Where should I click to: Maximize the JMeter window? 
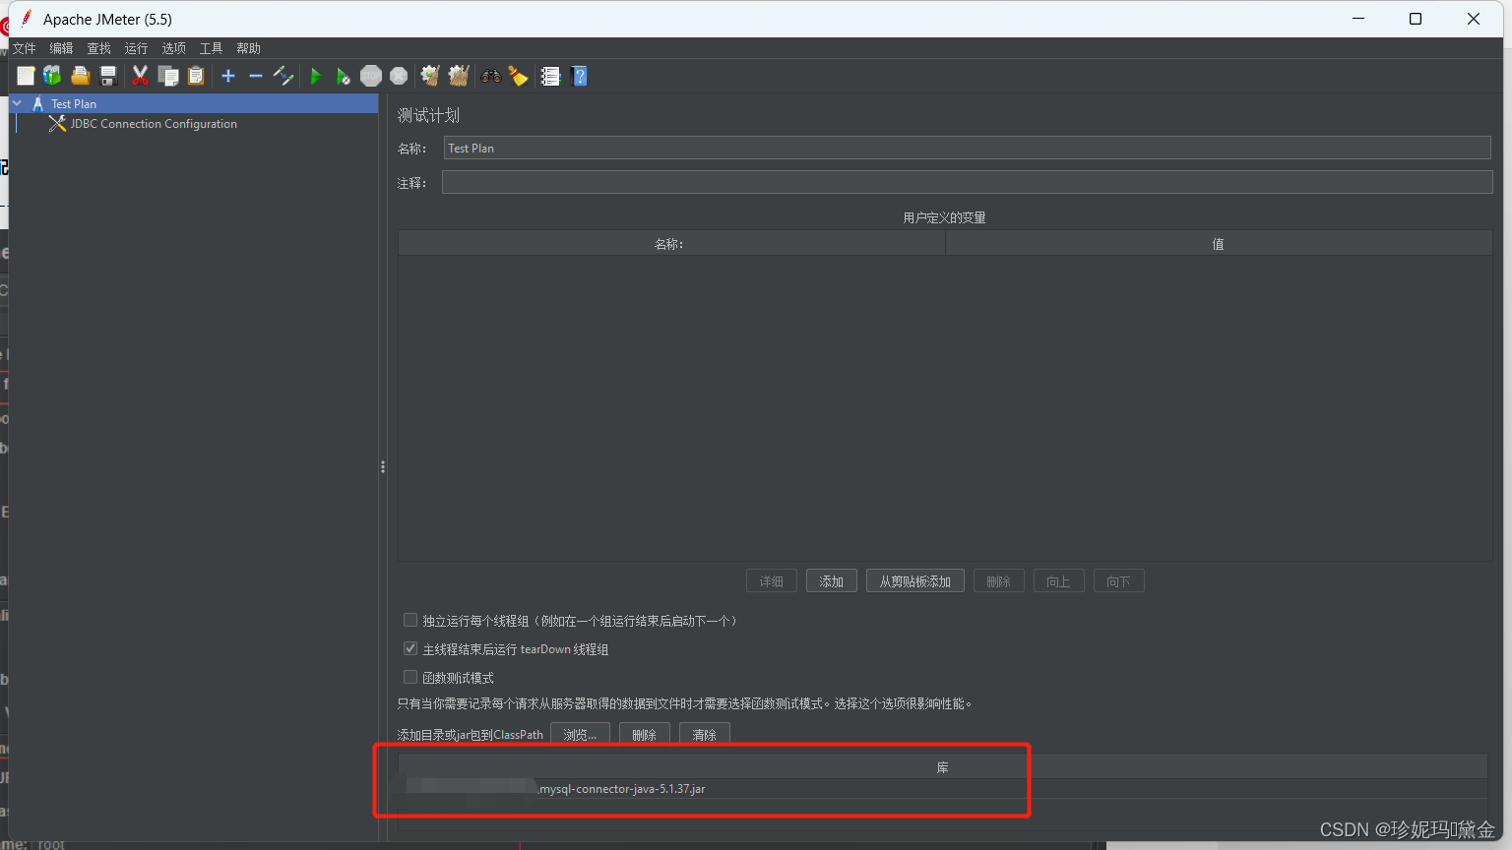click(1416, 19)
